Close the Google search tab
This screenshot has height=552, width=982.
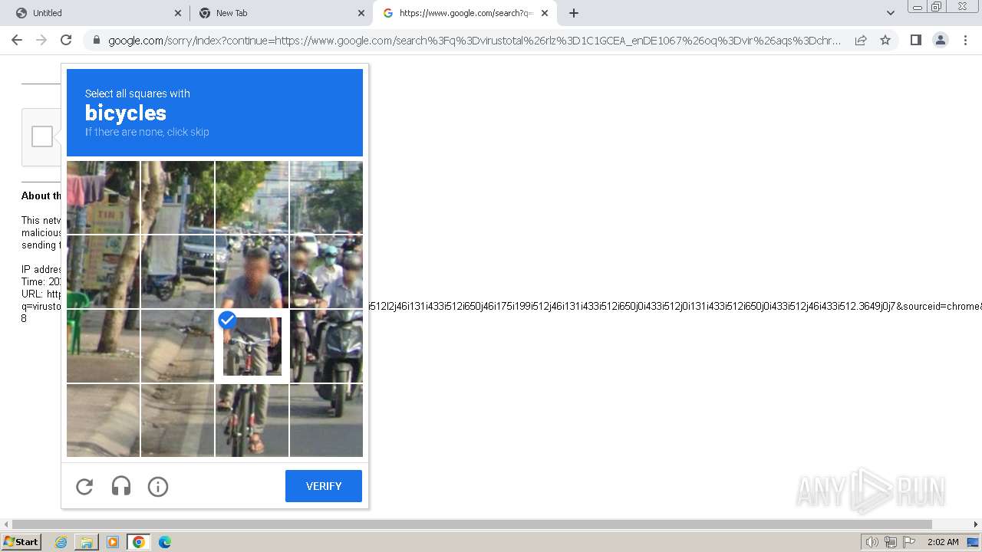[x=545, y=13]
